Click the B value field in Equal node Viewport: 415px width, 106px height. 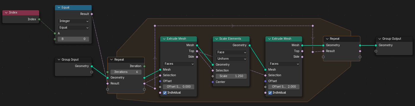pyautogui.click(x=73, y=39)
